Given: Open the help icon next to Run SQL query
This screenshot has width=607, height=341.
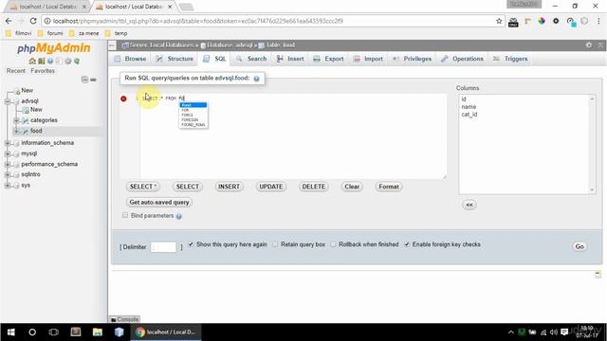Looking at the screenshot, I should pyautogui.click(x=256, y=79).
